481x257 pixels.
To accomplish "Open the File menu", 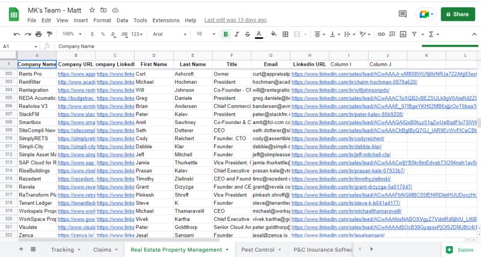I will pyautogui.click(x=32, y=20).
